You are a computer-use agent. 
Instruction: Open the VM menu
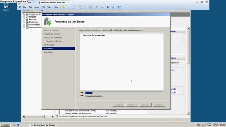tap(43, 7)
